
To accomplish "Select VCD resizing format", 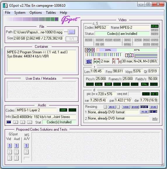I will [126, 107].
